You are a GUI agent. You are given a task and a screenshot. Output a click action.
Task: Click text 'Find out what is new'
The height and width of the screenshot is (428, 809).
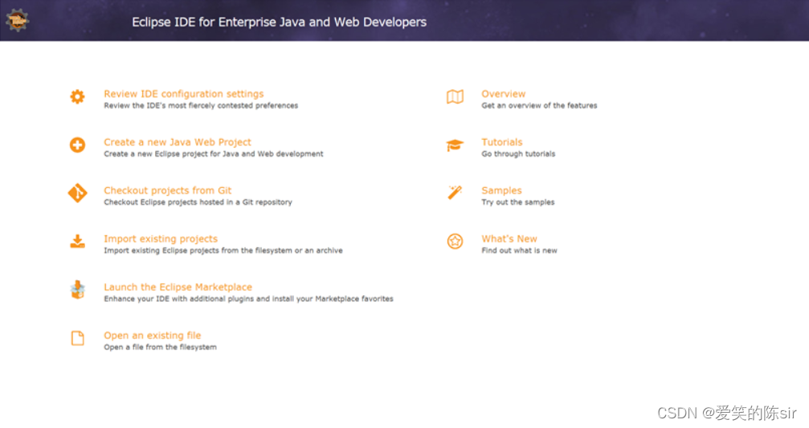pyautogui.click(x=519, y=251)
